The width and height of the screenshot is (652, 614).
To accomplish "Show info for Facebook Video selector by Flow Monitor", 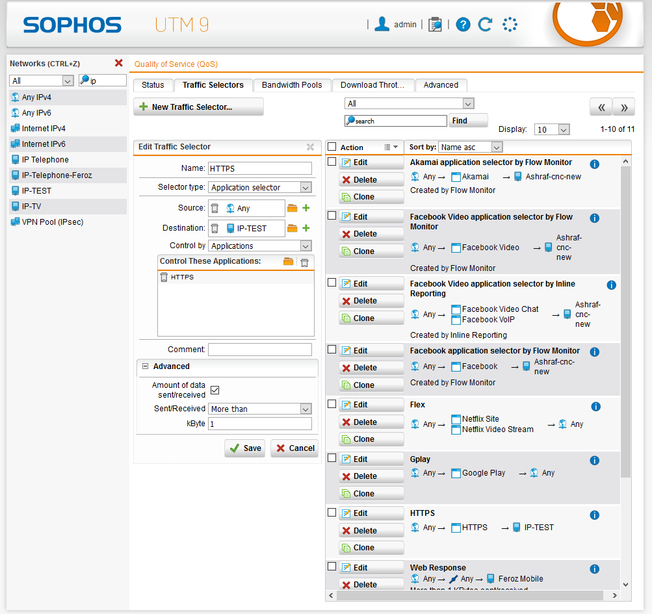I will pyautogui.click(x=595, y=218).
